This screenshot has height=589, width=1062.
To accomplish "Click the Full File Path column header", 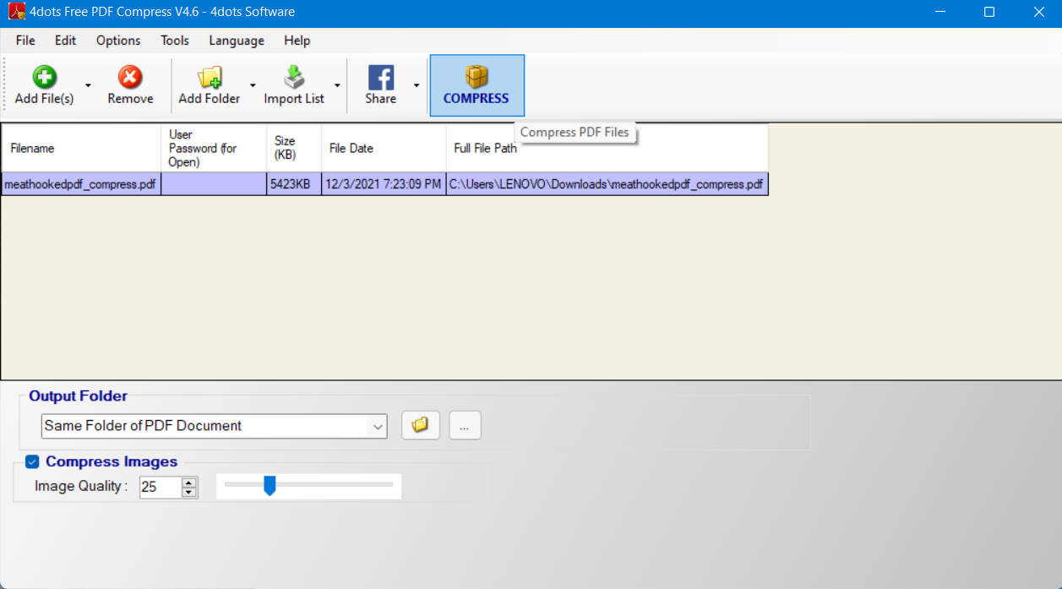I will point(607,148).
